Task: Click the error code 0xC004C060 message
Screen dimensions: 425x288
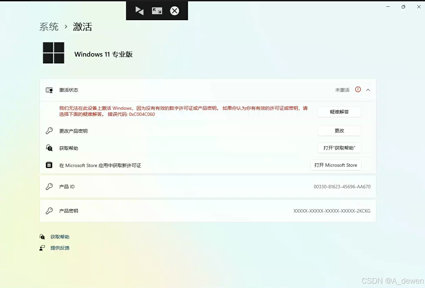Action: point(183,111)
